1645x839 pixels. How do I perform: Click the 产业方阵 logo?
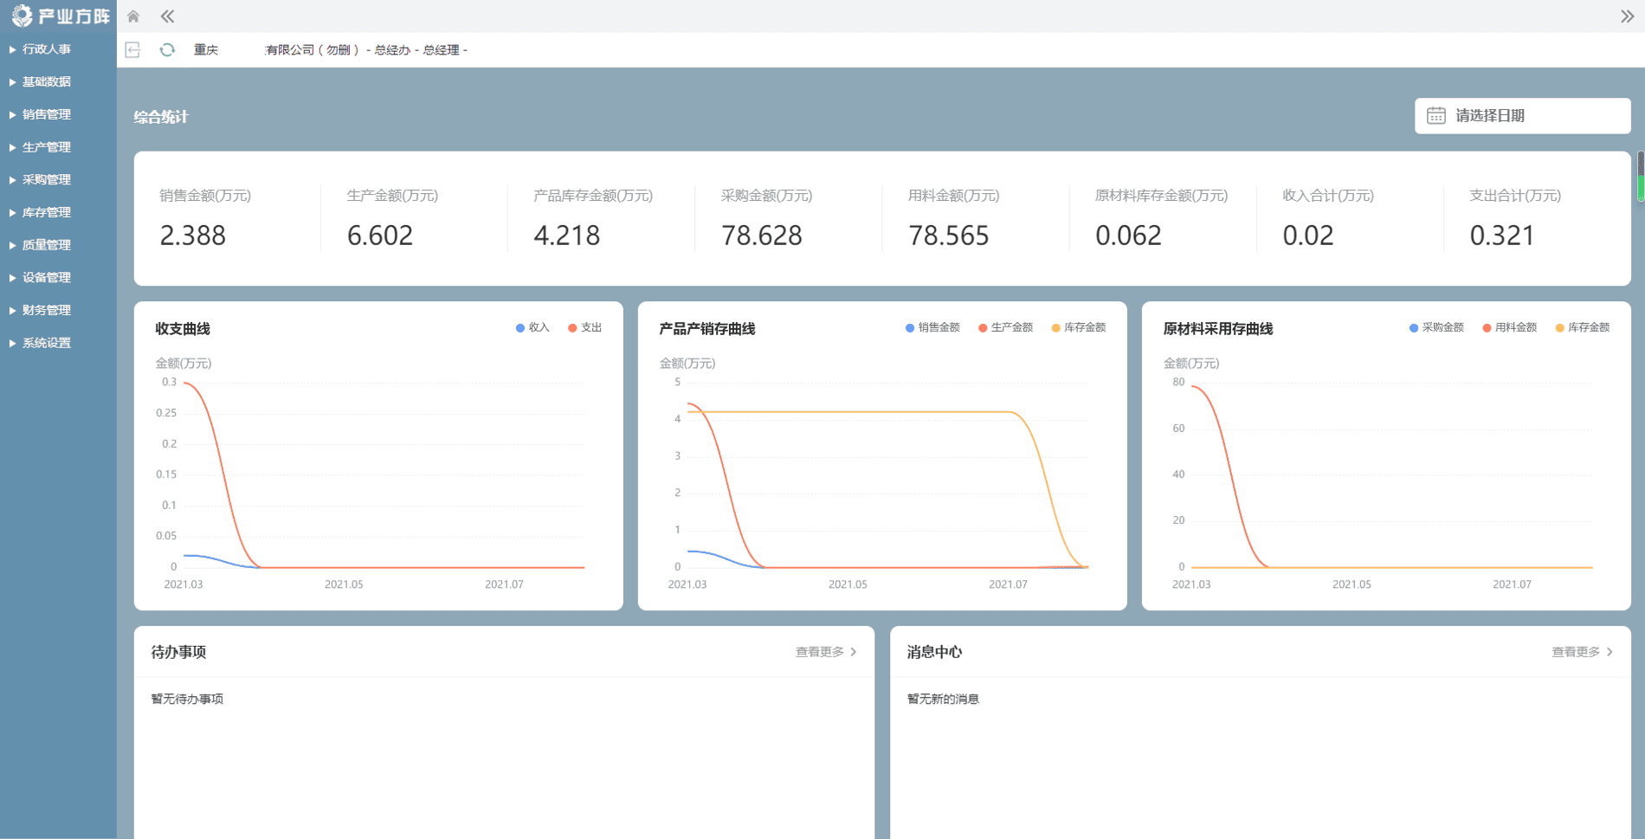click(x=59, y=16)
